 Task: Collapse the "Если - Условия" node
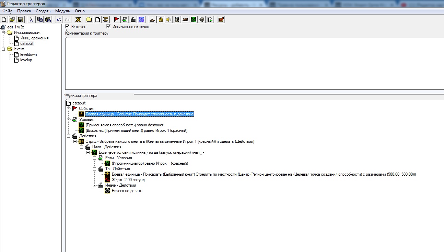[95, 158]
